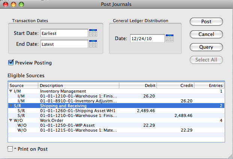Open calendar picker for Start Date
This screenshot has height=159, width=233.
pyautogui.click(x=93, y=33)
